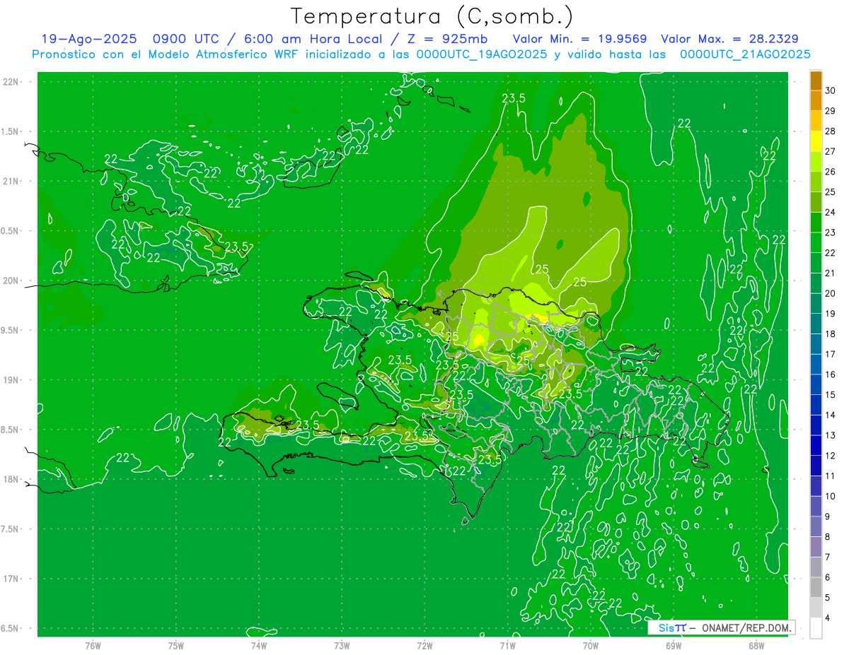Click the legend value '29'

[x=830, y=110]
